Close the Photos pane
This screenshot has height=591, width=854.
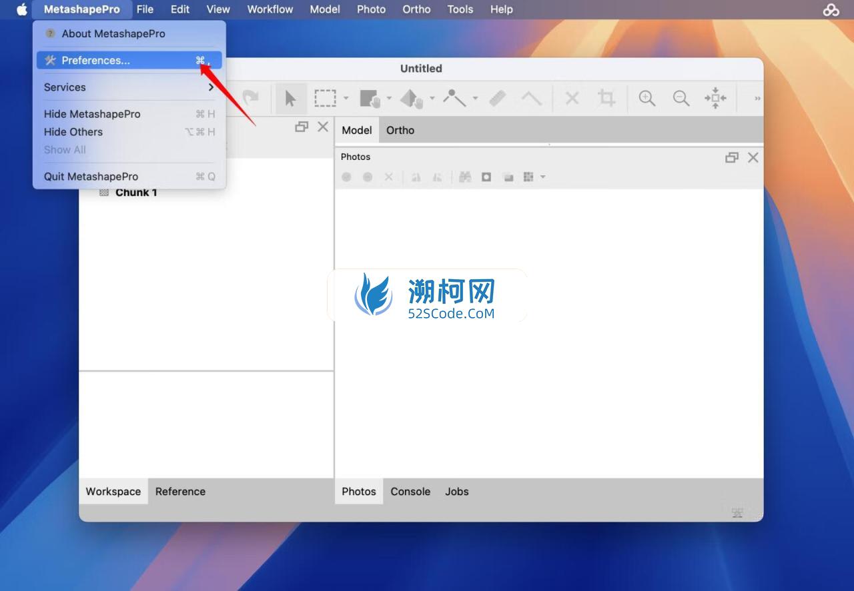(753, 157)
